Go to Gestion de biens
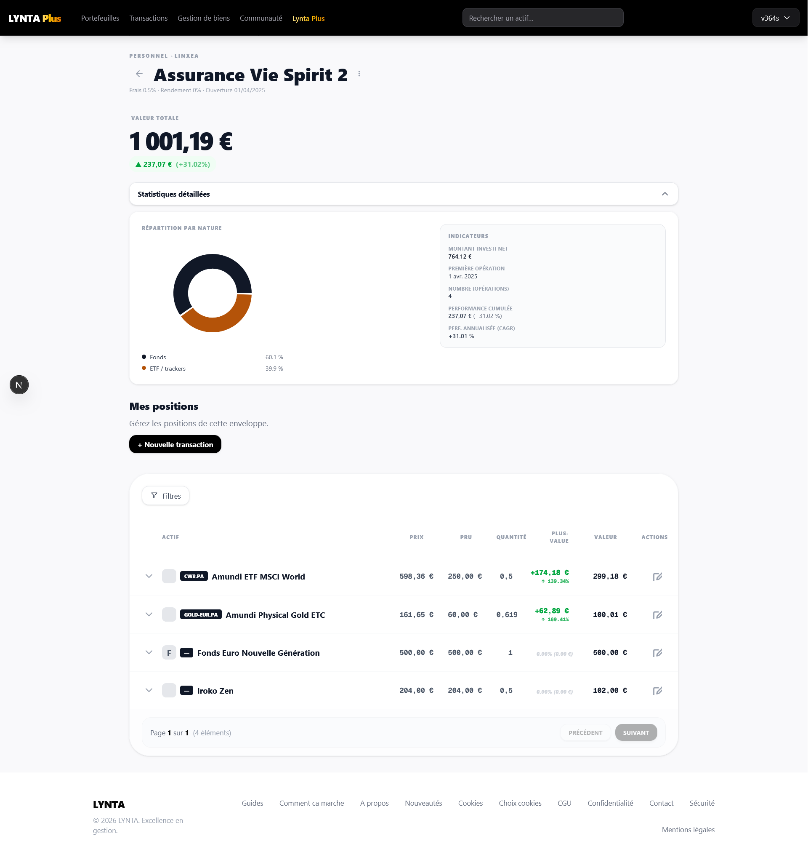 coord(204,18)
